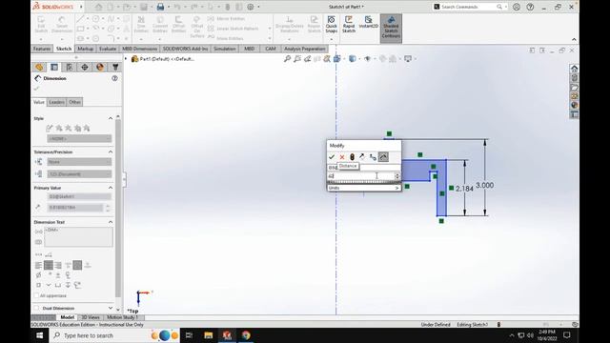
Task: Select the Line sketch tool
Action: click(x=80, y=19)
